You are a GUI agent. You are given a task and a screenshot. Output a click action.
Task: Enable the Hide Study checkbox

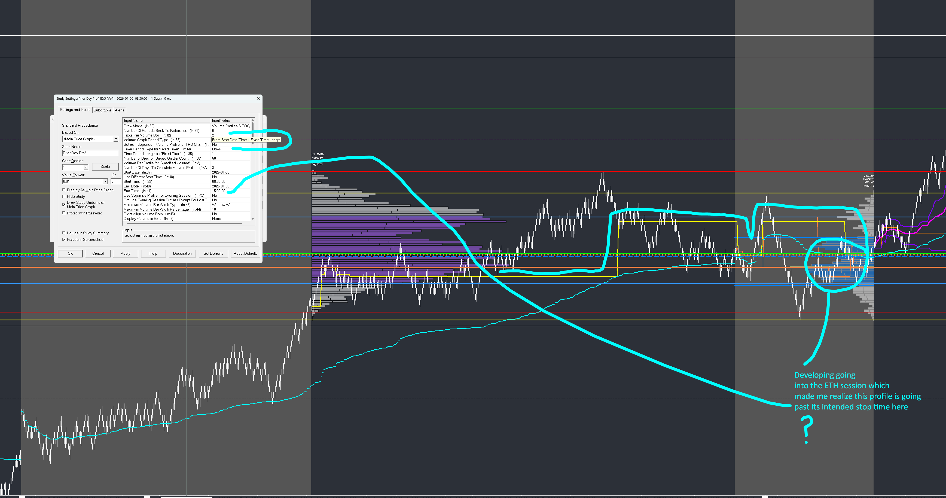[64, 197]
